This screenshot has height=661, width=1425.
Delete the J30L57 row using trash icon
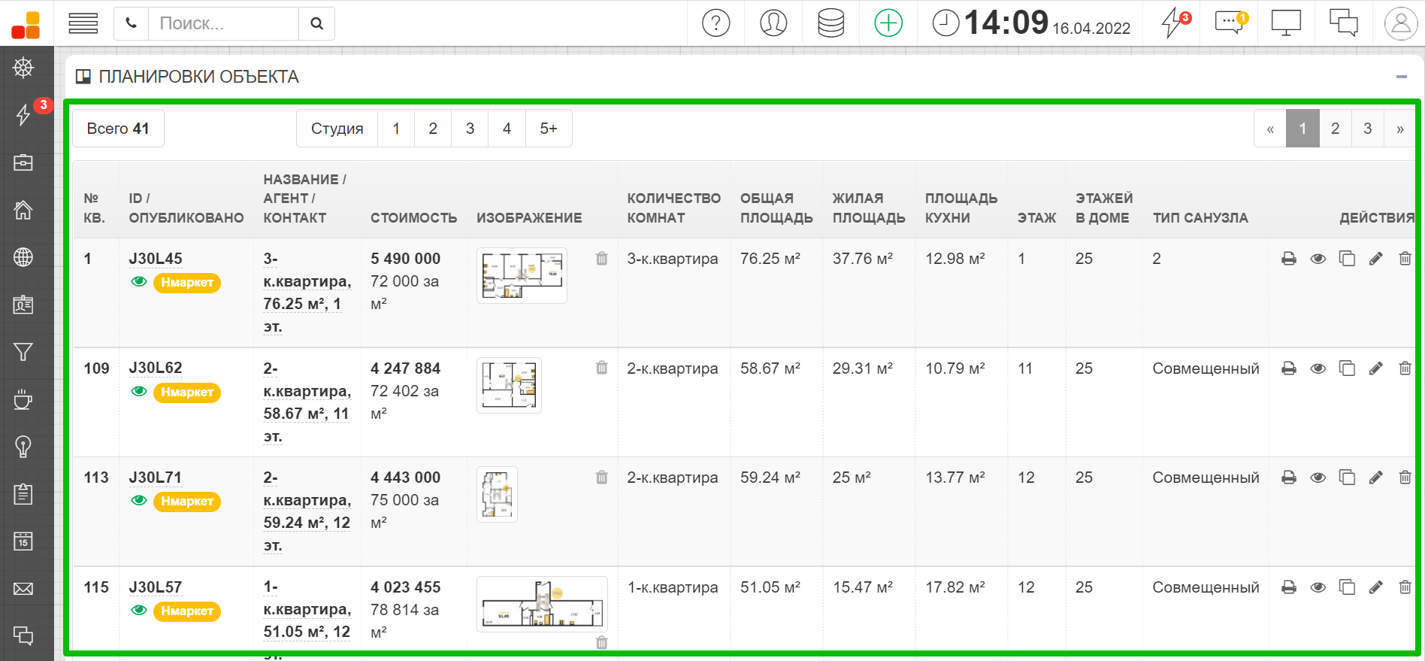click(x=1404, y=587)
